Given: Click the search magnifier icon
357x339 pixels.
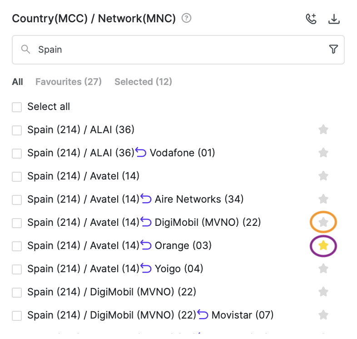Looking at the screenshot, I should click(25, 49).
